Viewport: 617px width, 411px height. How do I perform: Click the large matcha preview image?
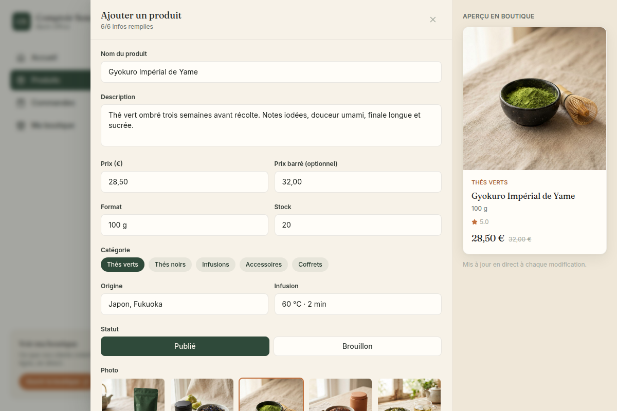(x=535, y=99)
